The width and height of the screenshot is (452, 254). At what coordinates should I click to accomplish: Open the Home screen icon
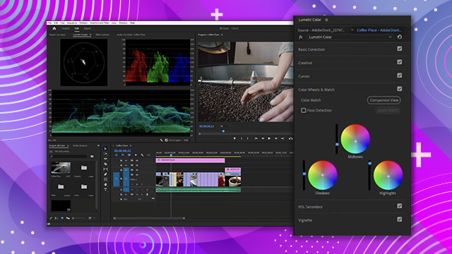tap(54, 28)
